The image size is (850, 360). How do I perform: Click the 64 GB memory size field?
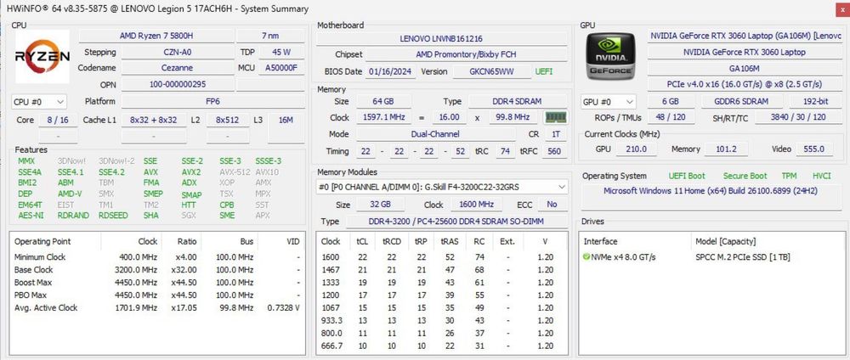tap(382, 102)
